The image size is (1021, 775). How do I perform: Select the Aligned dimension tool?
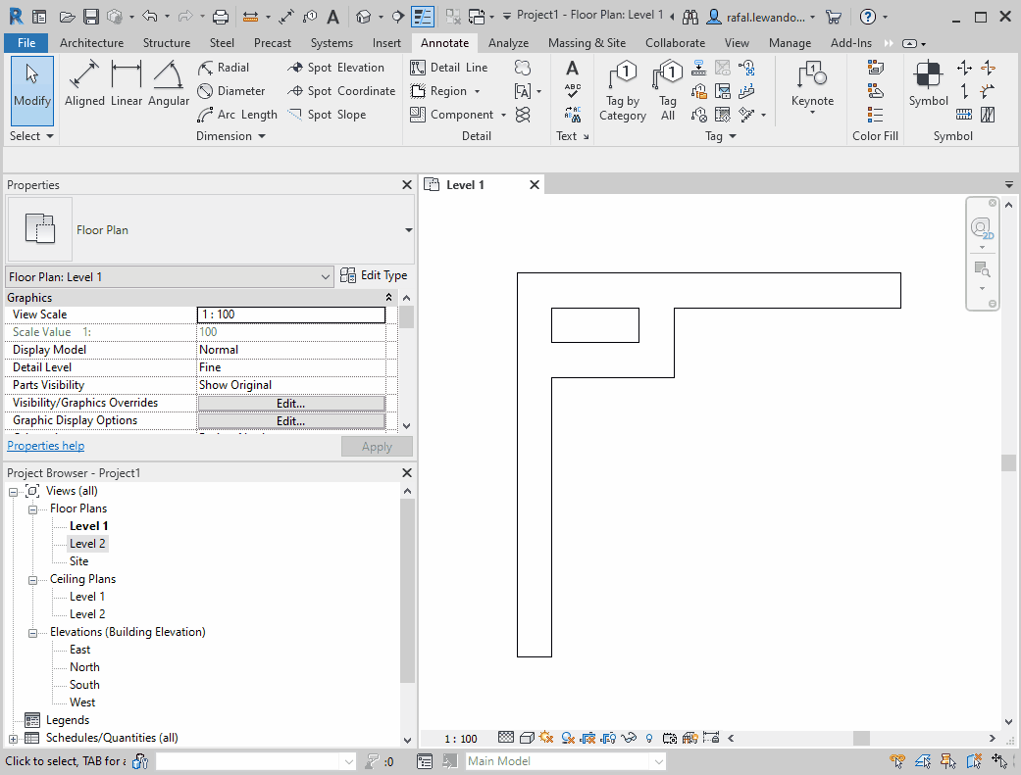(x=84, y=84)
